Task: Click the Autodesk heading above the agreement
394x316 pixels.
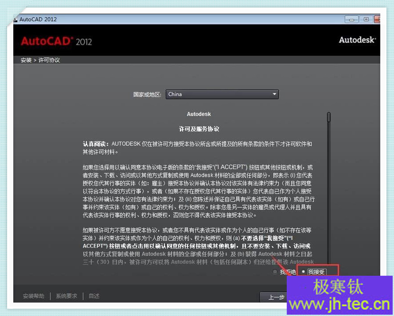Action: (199, 114)
